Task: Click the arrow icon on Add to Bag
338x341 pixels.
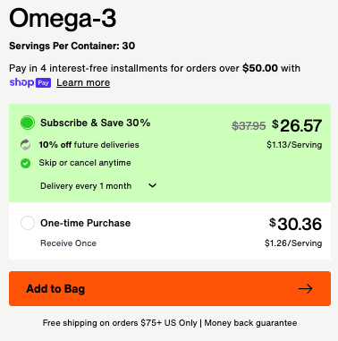Action: coord(305,288)
